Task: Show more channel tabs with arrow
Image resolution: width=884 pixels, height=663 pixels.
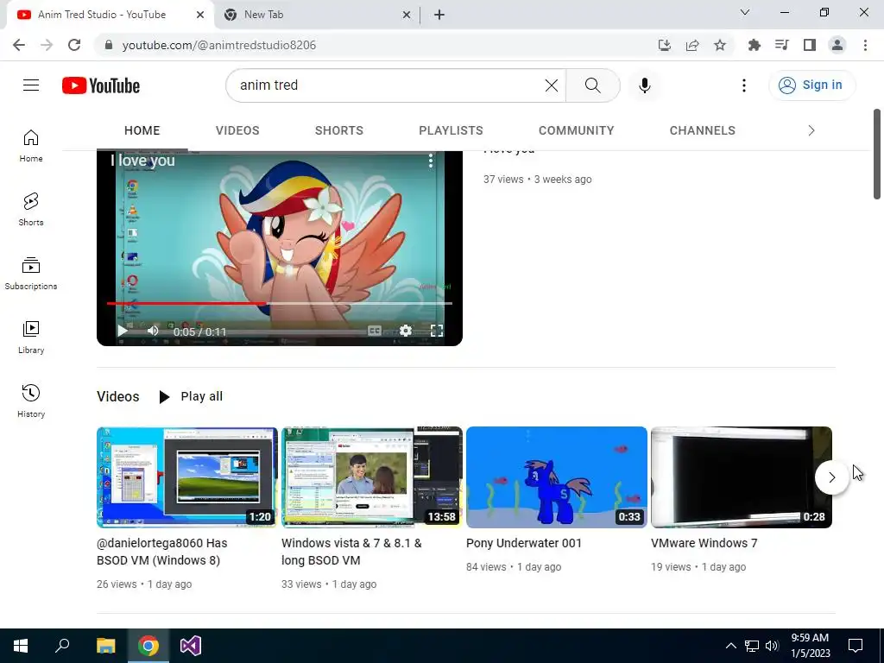Action: 811,130
